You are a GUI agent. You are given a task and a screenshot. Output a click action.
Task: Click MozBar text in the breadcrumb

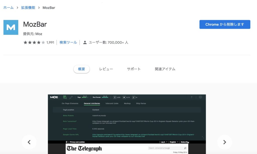[x=49, y=8]
